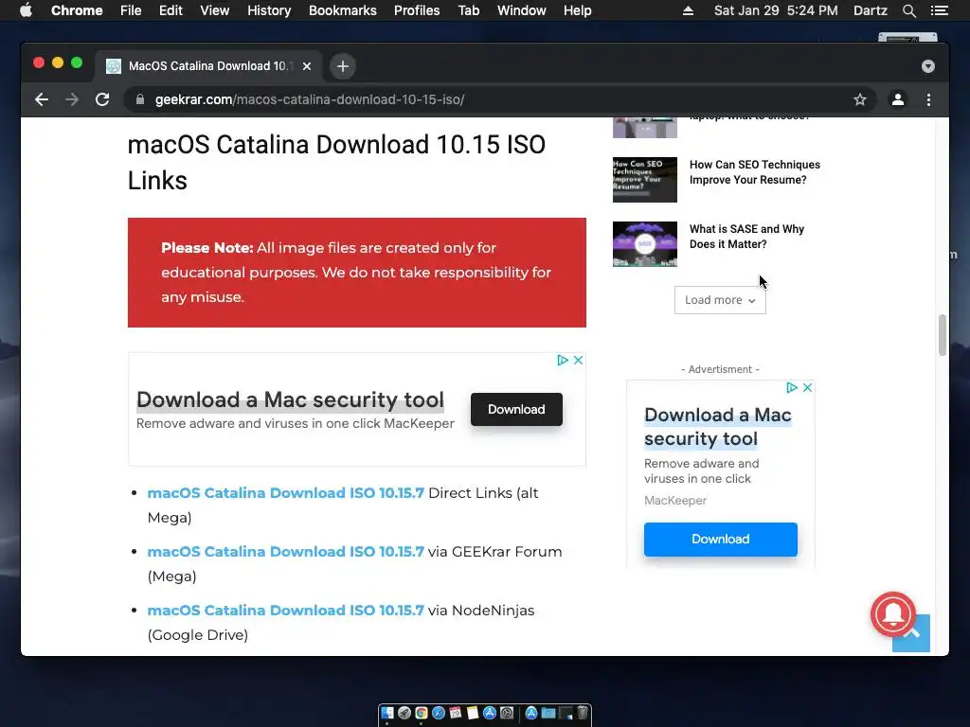The height and width of the screenshot is (727, 970).
Task: Open the Tab menu
Action: click(x=468, y=10)
